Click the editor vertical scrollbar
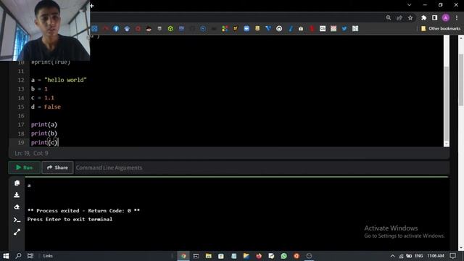Screen dimensions: 464x261 click(447, 104)
